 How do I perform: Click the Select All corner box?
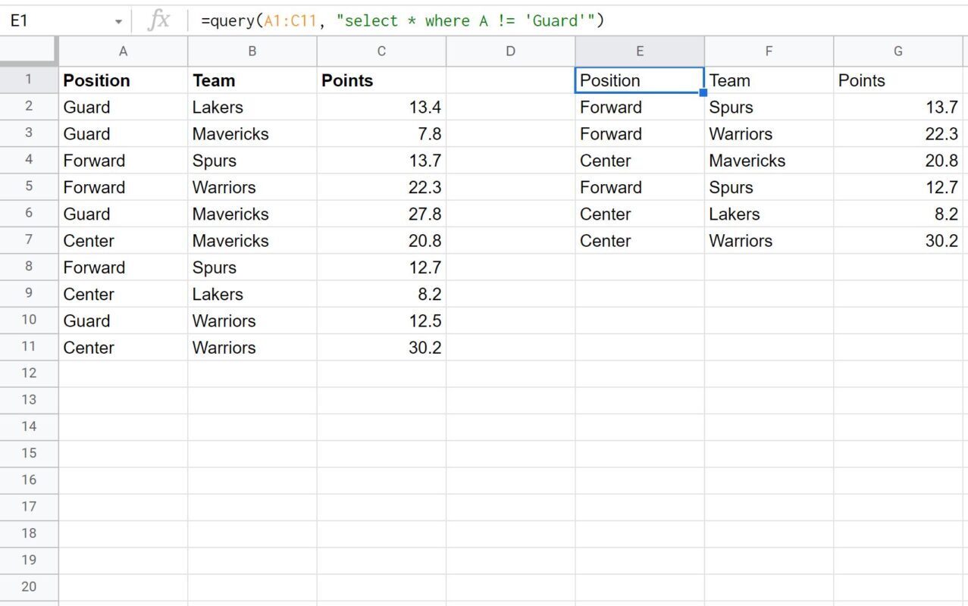[x=28, y=51]
